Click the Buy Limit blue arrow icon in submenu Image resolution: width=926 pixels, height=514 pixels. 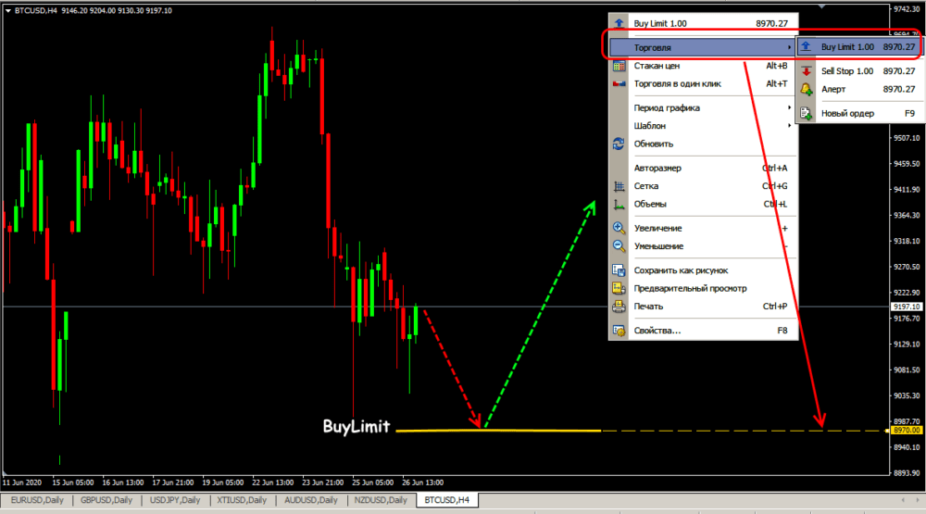pos(807,46)
